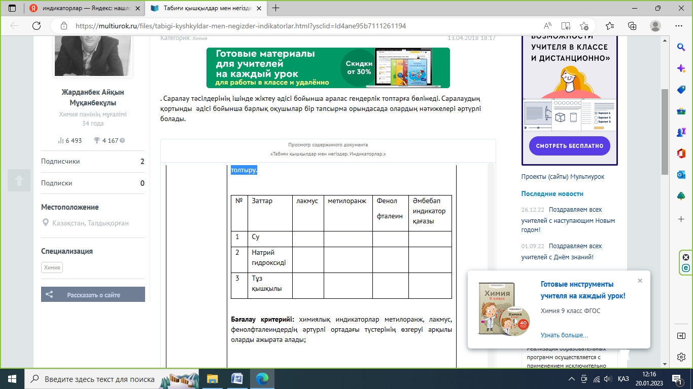Open sidebar settings gear icon

681,357
